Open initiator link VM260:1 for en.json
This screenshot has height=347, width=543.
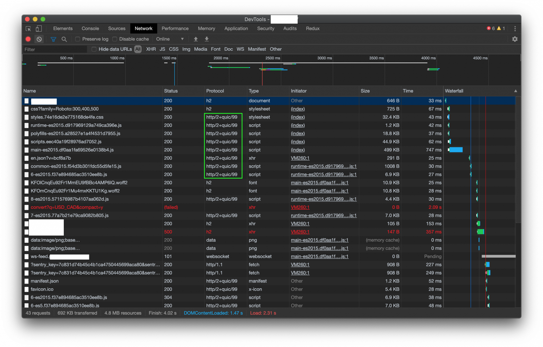coord(300,158)
